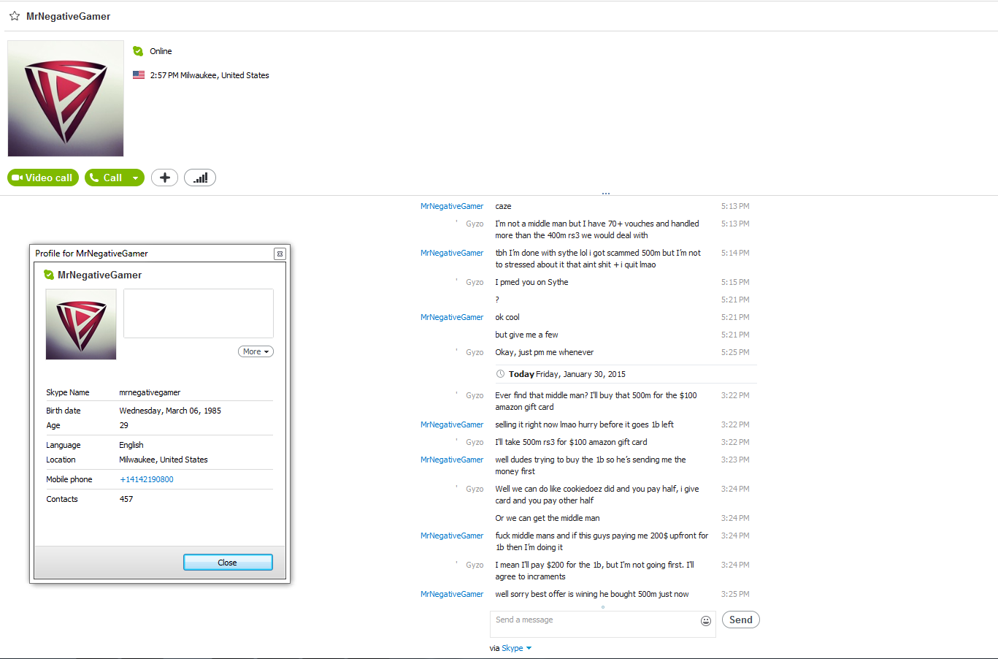Close the profile popup via X icon

(x=280, y=254)
